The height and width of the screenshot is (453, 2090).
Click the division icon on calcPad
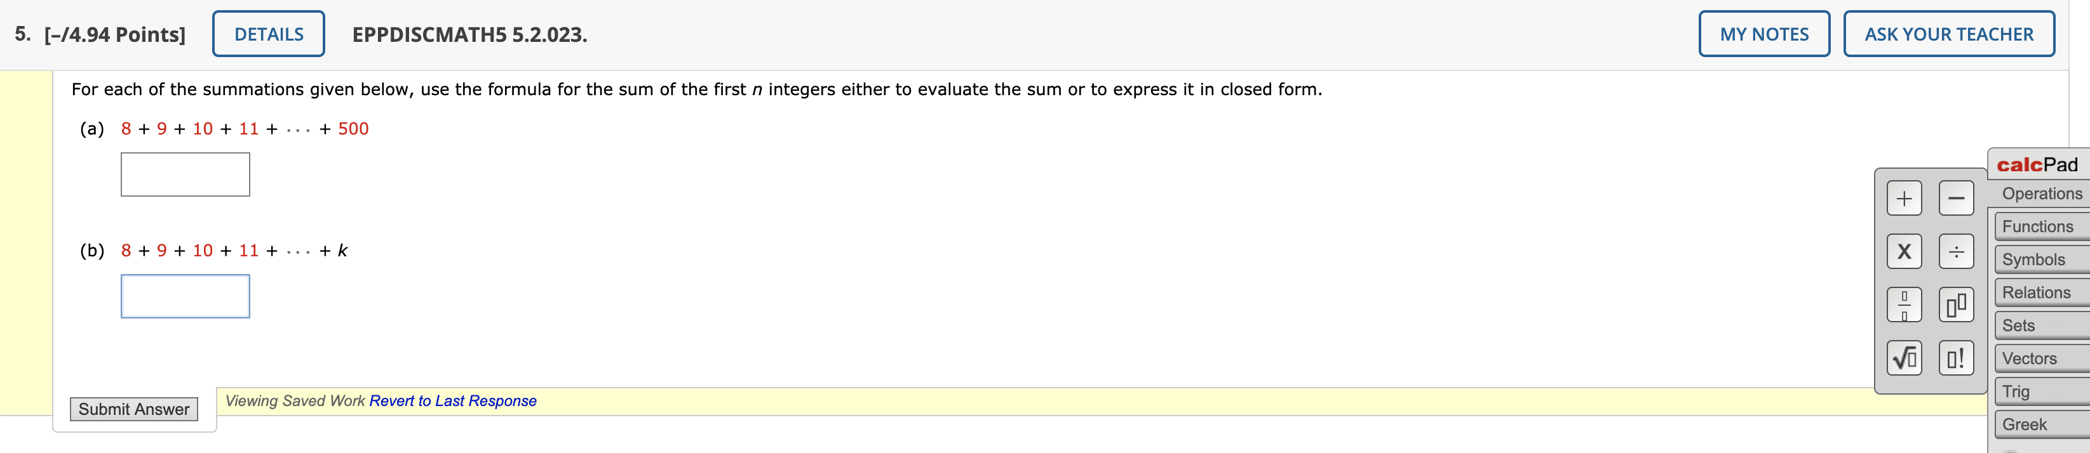tap(1956, 251)
